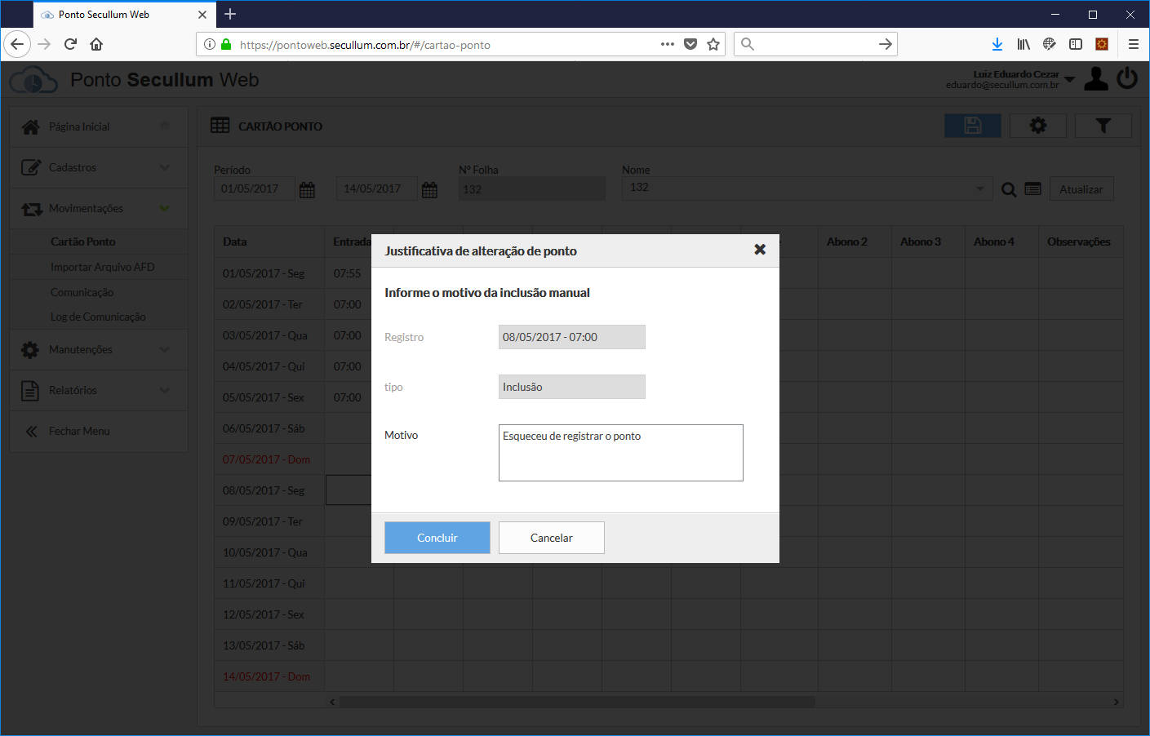
Task: Click the Nº Folha input field
Action: (x=532, y=189)
